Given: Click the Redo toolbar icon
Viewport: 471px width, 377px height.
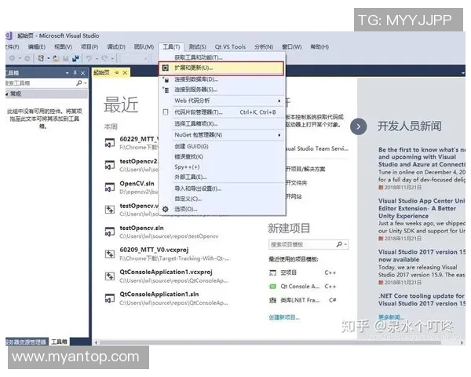Looking at the screenshot, I should [x=104, y=58].
